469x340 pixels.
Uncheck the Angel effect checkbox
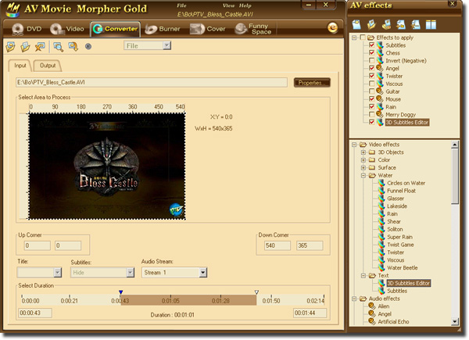[x=371, y=68]
